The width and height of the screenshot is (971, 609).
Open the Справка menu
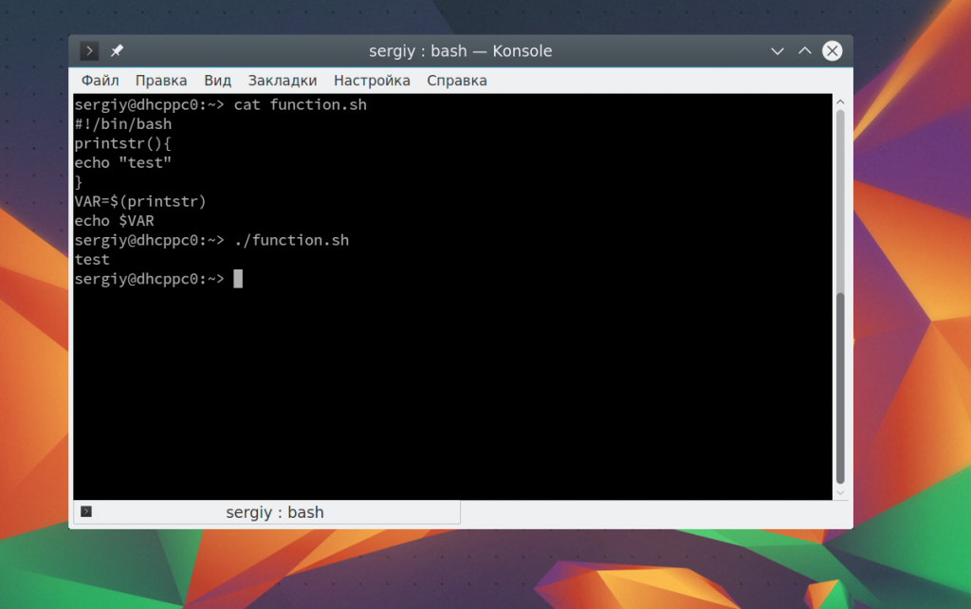coord(457,81)
